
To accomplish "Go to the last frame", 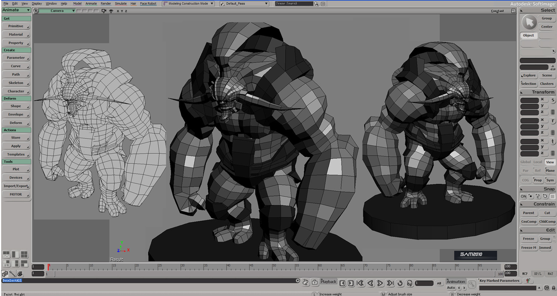I will tap(390, 283).
